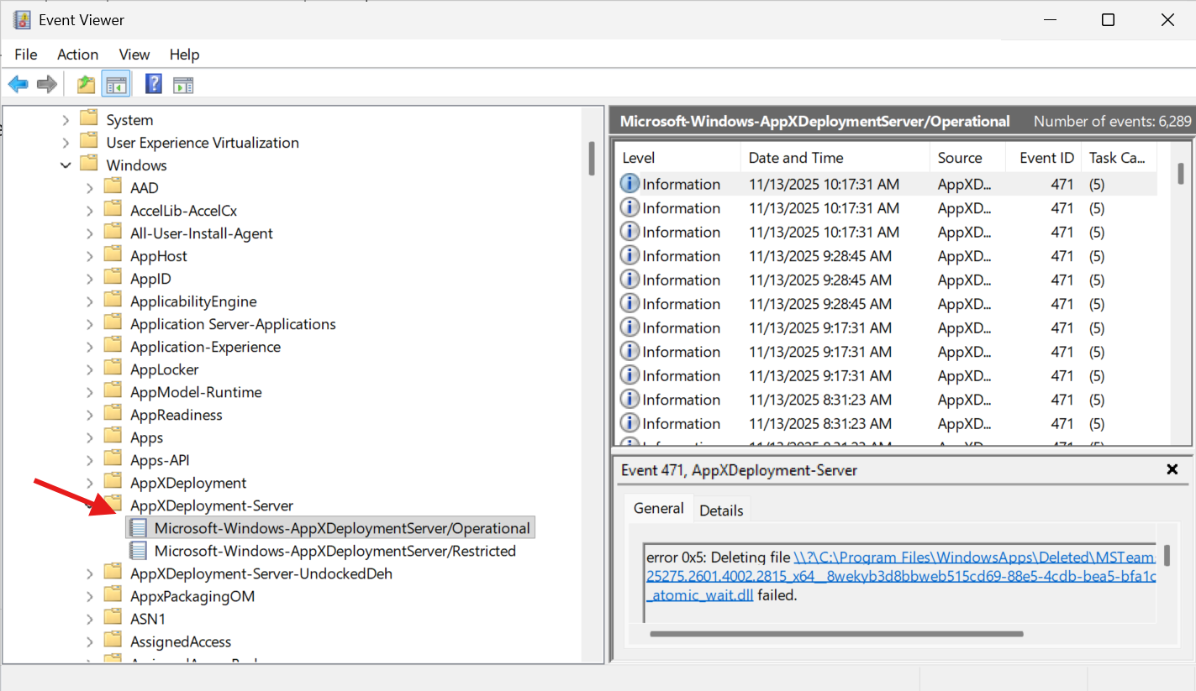Image resolution: width=1196 pixels, height=691 pixels.
Task: Click the Information icon on the first event
Action: click(x=630, y=183)
